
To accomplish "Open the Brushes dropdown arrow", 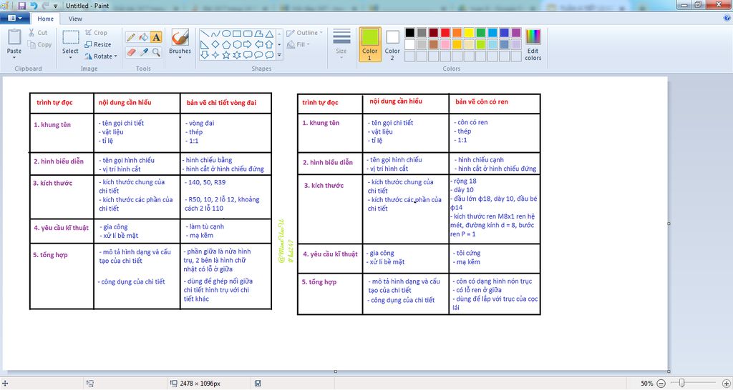I will coord(180,58).
